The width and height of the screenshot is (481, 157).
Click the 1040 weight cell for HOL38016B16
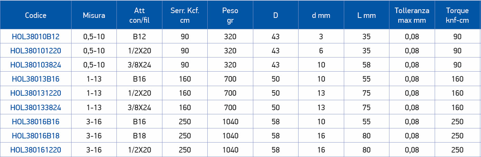230,122
